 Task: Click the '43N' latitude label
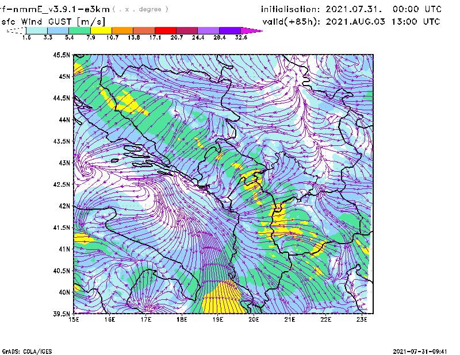(x=64, y=163)
